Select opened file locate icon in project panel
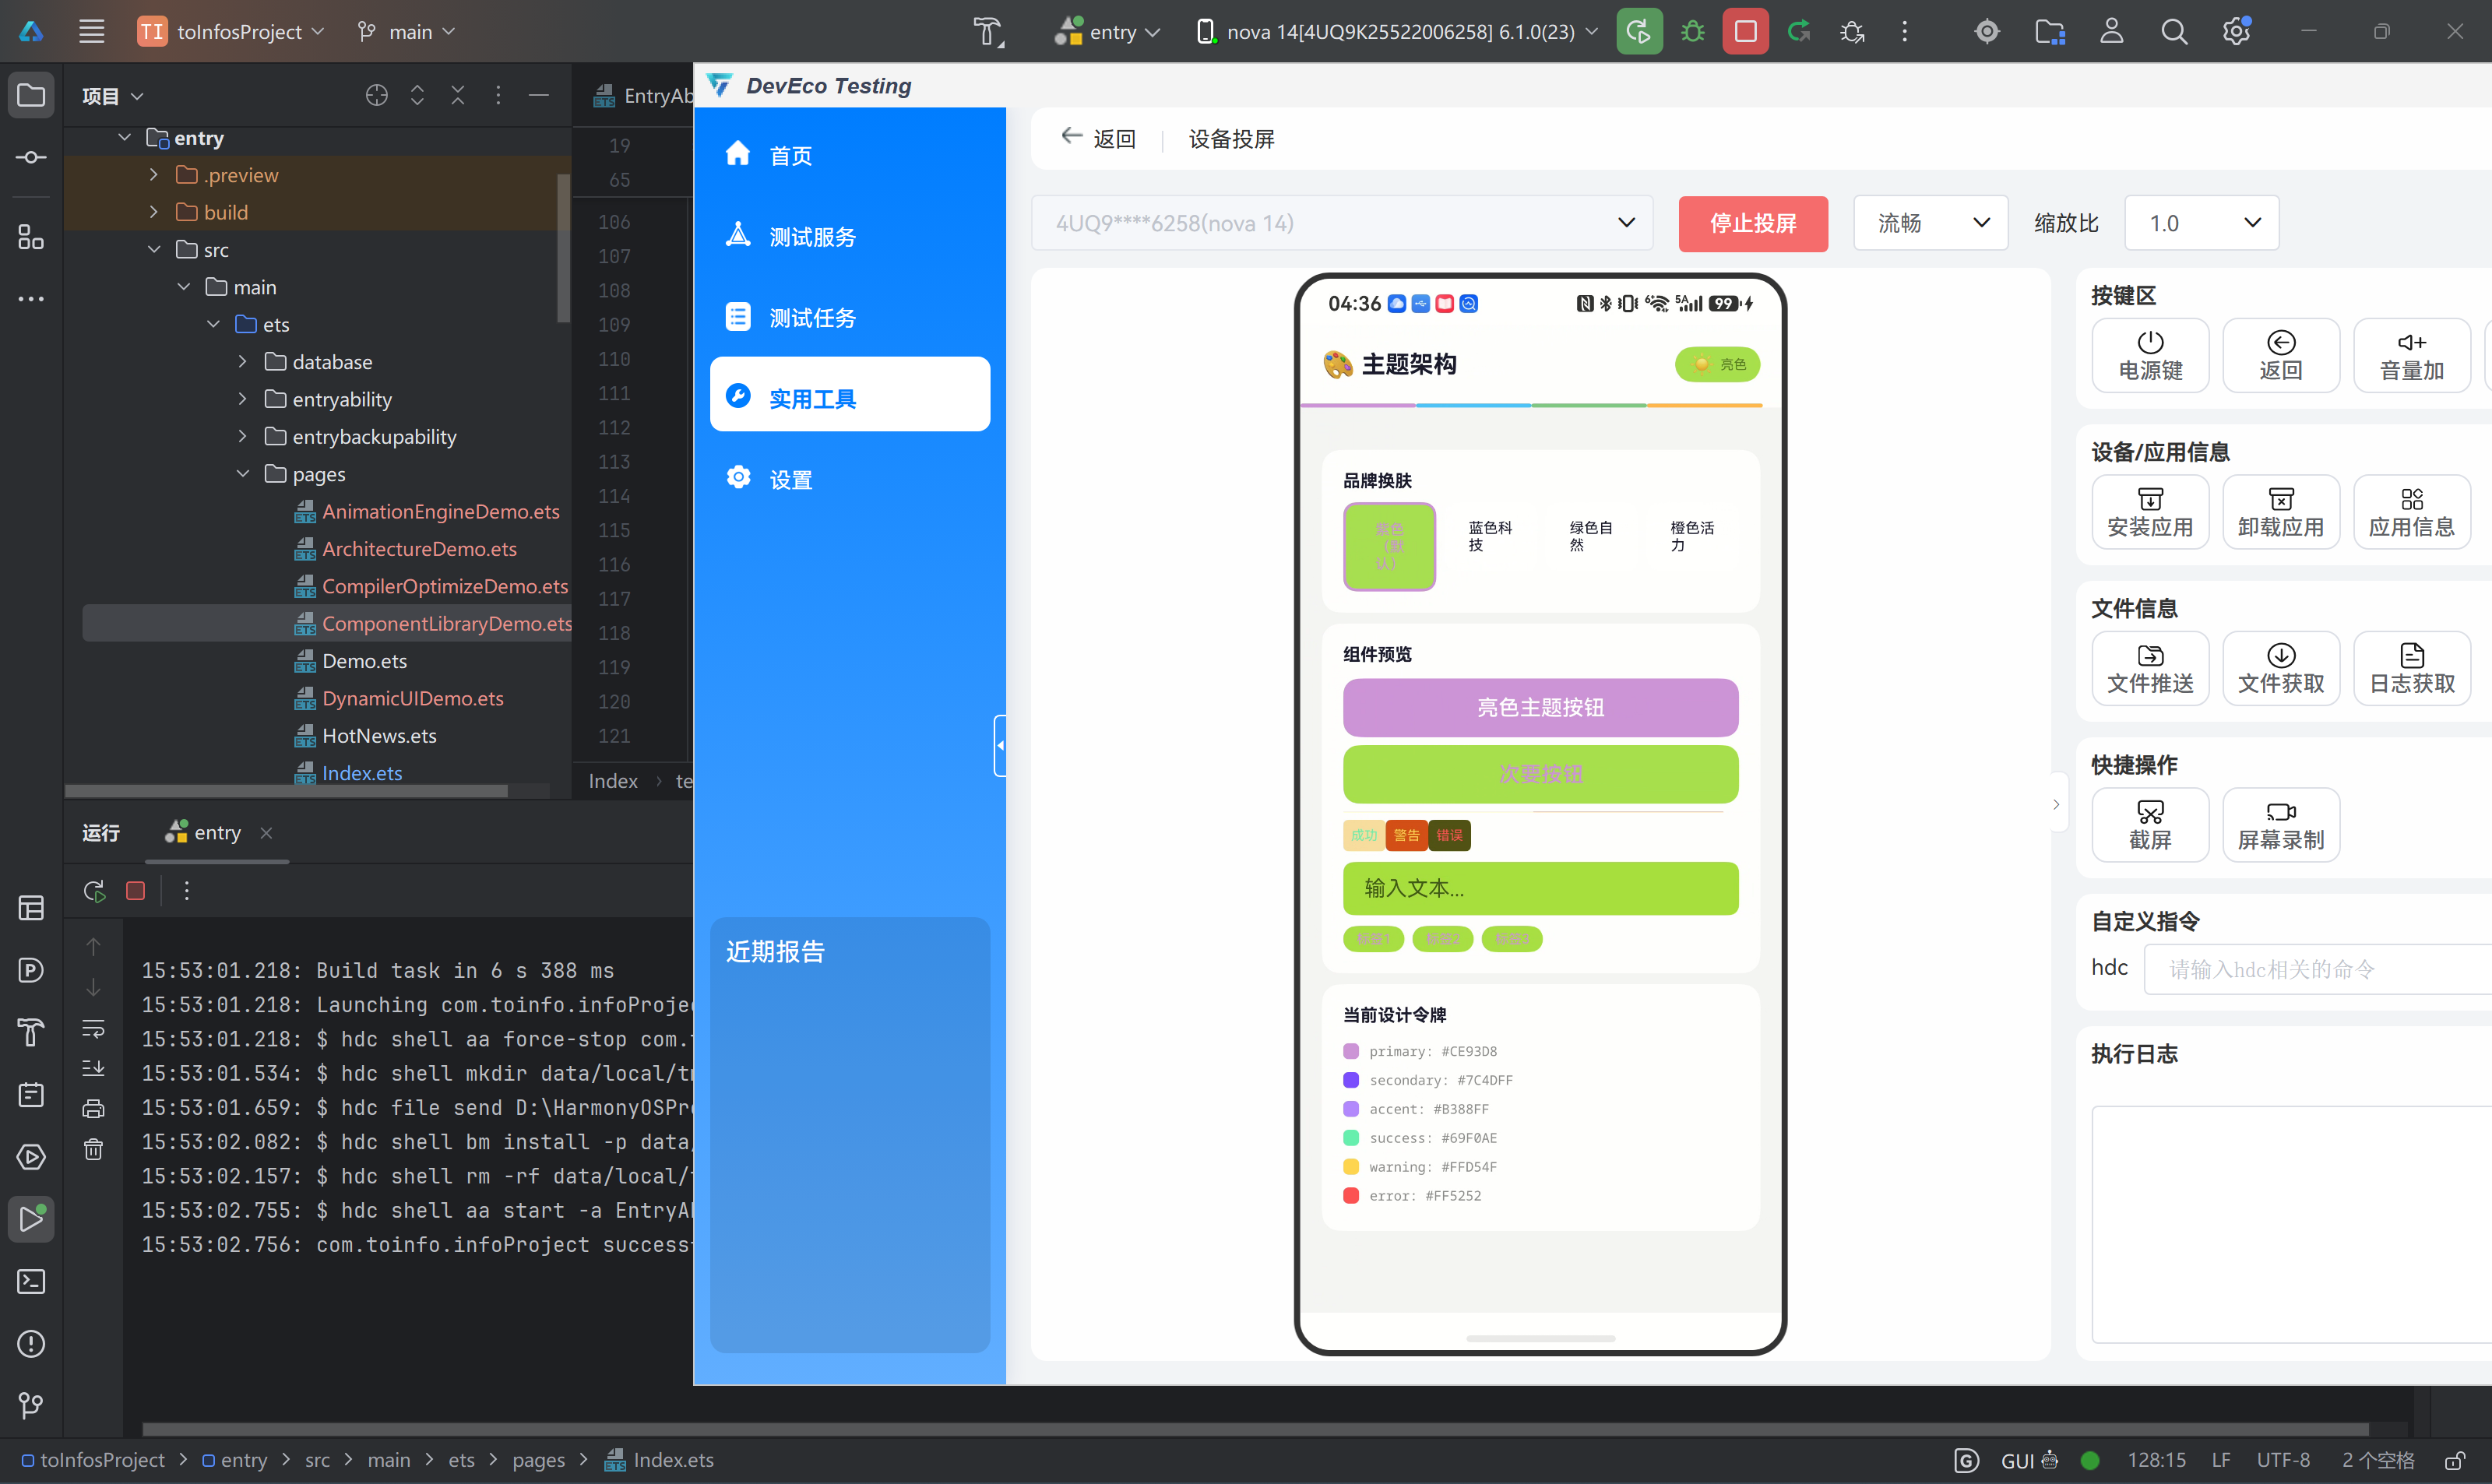The height and width of the screenshot is (1484, 2492). pos(376,95)
